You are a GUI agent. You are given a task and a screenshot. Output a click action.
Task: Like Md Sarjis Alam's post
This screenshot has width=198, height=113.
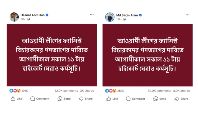coord(112,99)
